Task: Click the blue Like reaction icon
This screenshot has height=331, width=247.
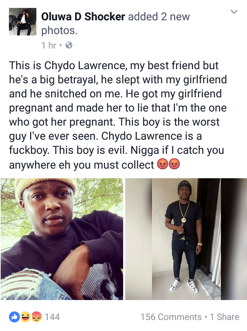Action: click(x=14, y=317)
